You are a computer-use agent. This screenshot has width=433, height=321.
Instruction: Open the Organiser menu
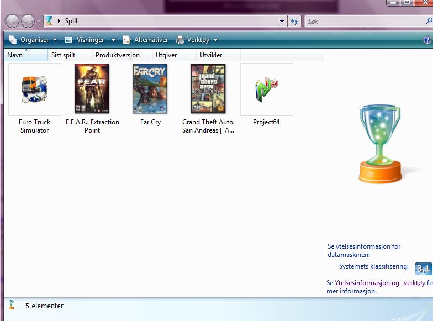(x=33, y=40)
